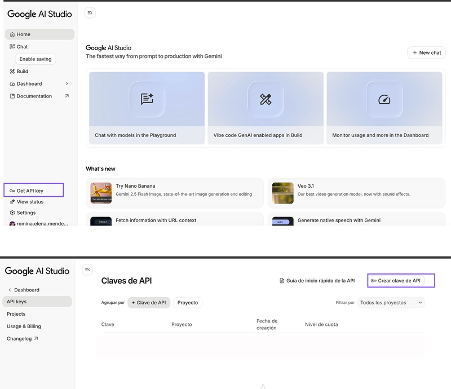Image resolution: width=451 pixels, height=389 pixels.
Task: Click Crear clave de API button
Action: coord(400,281)
